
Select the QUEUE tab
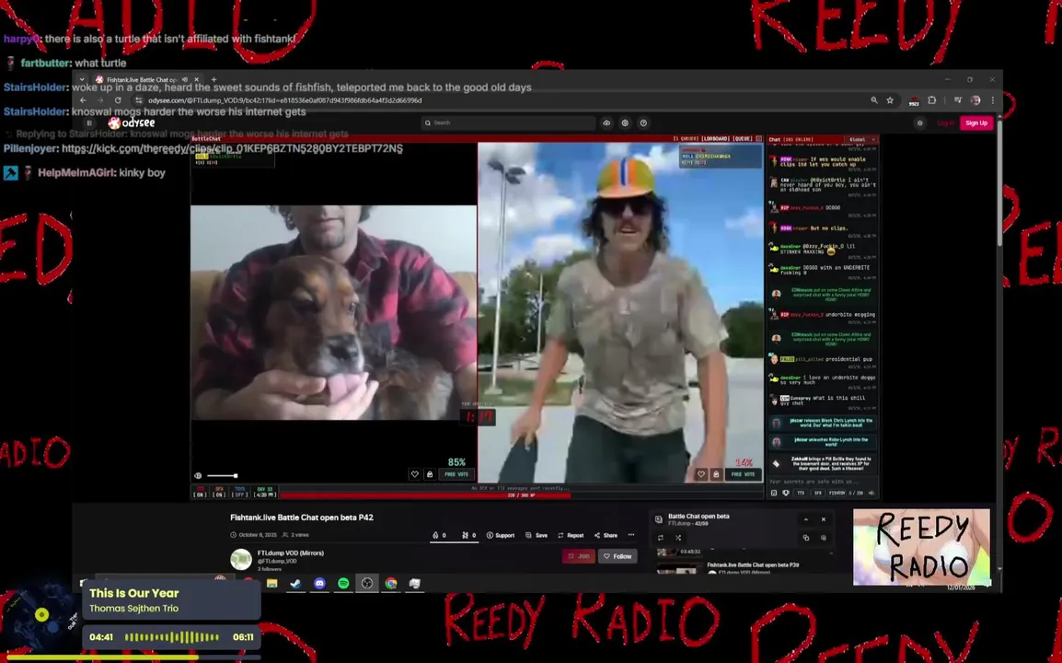(743, 138)
